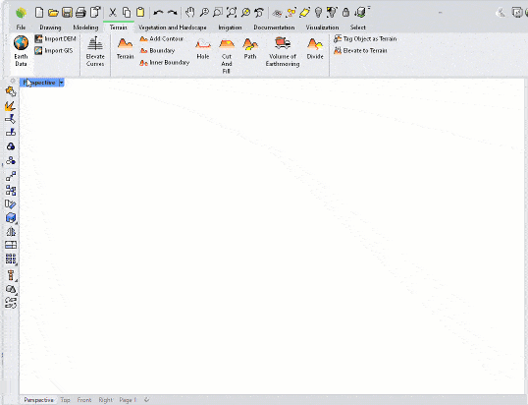Image resolution: width=528 pixels, height=405 pixels.
Task: Switch to the Drawing ribbon tab
Action: coord(50,28)
